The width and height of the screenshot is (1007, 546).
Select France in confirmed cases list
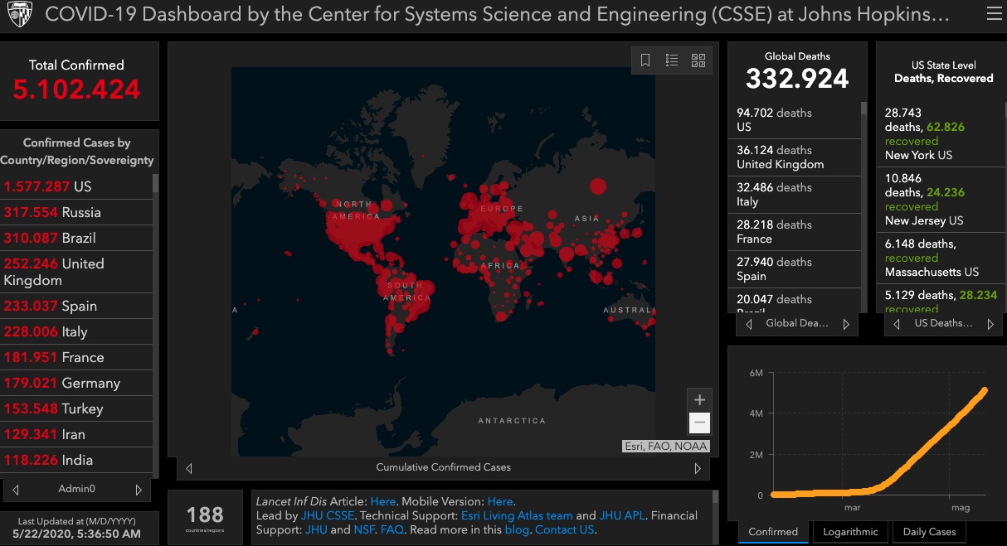76,357
